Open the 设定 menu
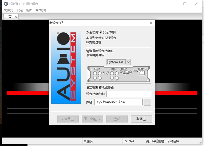Screen dimensions: 204x146 click(20, 10)
